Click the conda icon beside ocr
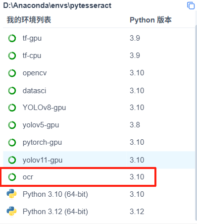Image resolution: width=197 pixels, height=224 pixels. point(12,177)
